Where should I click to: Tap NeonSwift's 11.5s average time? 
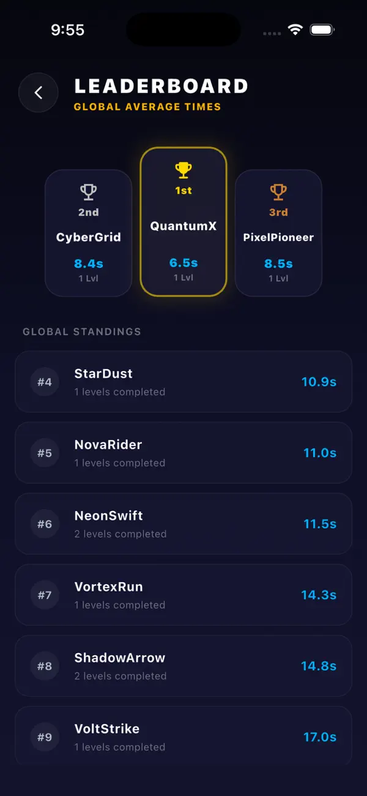point(320,524)
